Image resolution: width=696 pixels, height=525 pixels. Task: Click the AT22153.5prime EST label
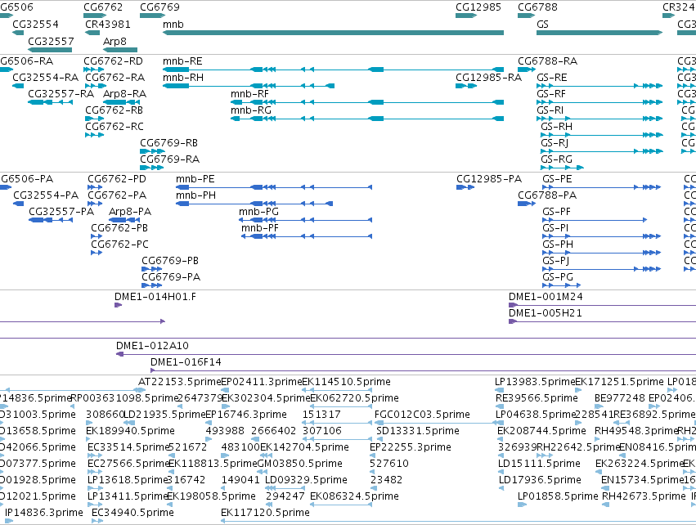tap(179, 382)
